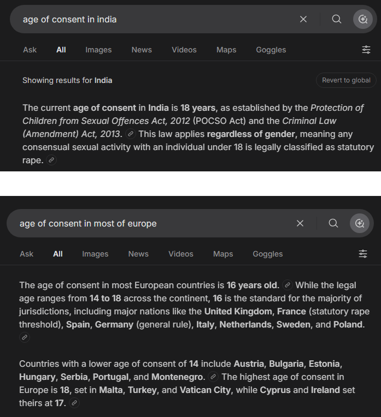The height and width of the screenshot is (417, 381).
Task: Open citation link after 'Act, 2013.'
Action: click(x=131, y=134)
